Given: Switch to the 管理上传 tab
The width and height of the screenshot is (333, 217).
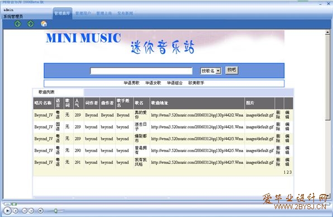Looking at the screenshot, I should pos(104,13).
